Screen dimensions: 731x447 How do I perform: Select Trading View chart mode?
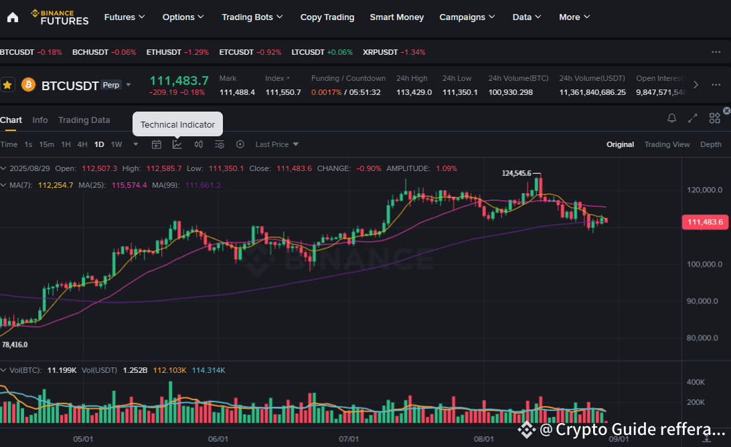click(x=667, y=145)
